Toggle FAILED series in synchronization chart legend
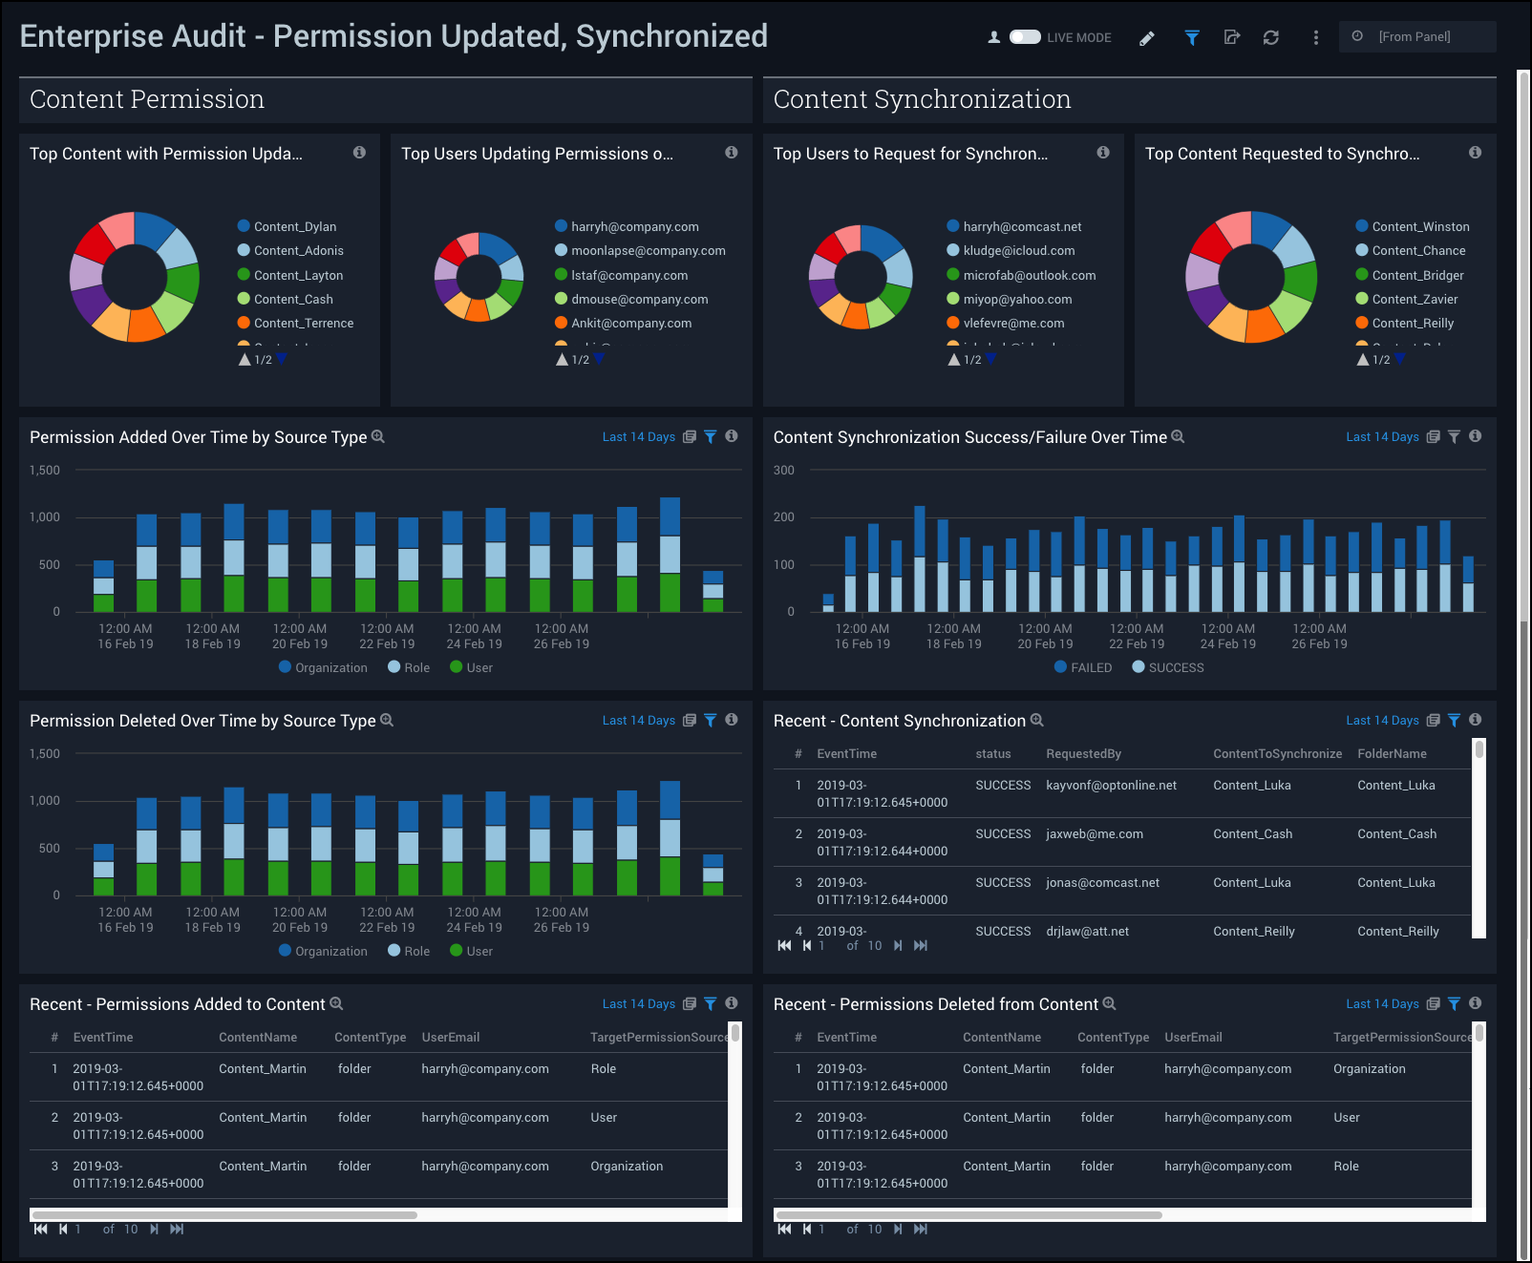1532x1263 pixels. [x=1082, y=667]
